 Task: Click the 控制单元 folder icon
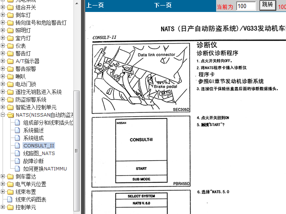pos(10,207)
